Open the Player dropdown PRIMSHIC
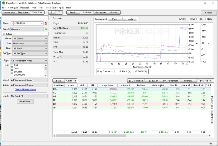This screenshot has height=146, width=218. tap(27, 23)
